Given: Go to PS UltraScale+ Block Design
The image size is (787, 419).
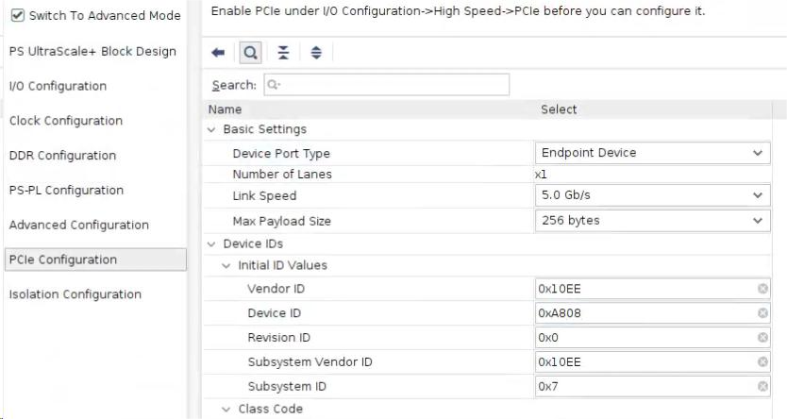Looking at the screenshot, I should coord(92,52).
